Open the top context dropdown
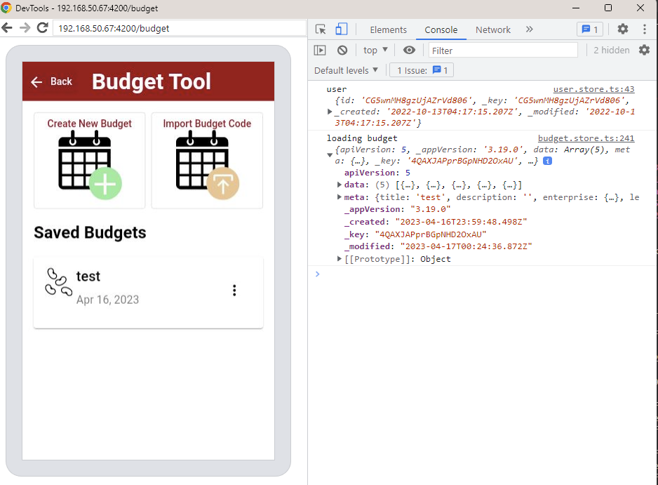658x485 pixels. 375,50
